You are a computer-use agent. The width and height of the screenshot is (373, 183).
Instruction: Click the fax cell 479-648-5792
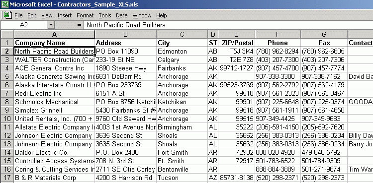click(324, 152)
